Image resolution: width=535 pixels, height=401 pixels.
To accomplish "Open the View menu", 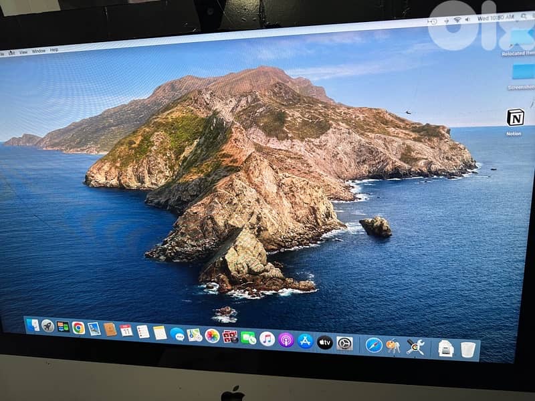I will point(23,51).
